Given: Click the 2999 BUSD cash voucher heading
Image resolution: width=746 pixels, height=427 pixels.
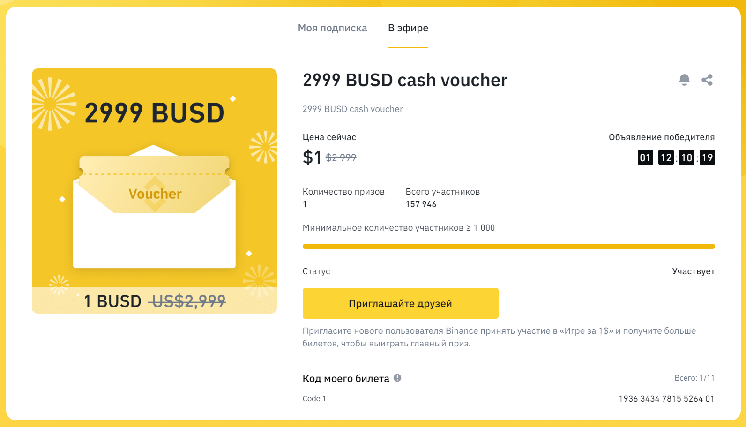Looking at the screenshot, I should pos(405,80).
